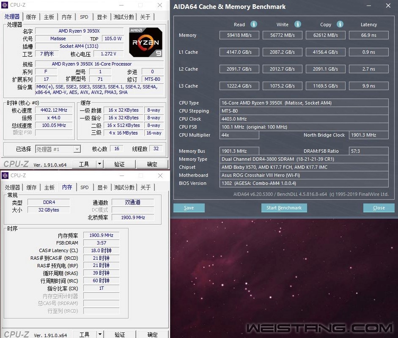The width and height of the screenshot is (398, 338).
Task: Click Start Benchmark button in AIDA64
Action: coord(284,208)
